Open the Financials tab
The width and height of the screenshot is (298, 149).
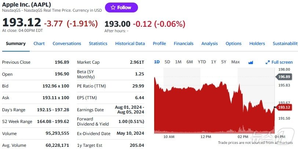(183, 44)
